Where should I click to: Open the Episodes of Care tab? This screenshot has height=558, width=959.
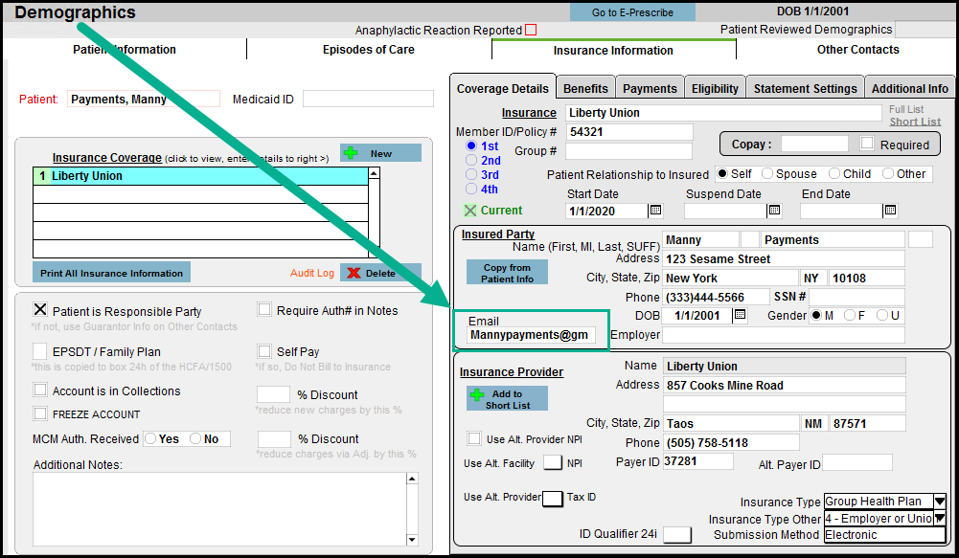(368, 50)
